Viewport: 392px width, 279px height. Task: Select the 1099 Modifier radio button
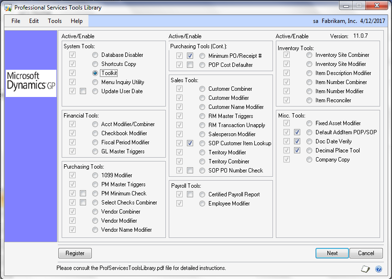pyautogui.click(x=95, y=175)
